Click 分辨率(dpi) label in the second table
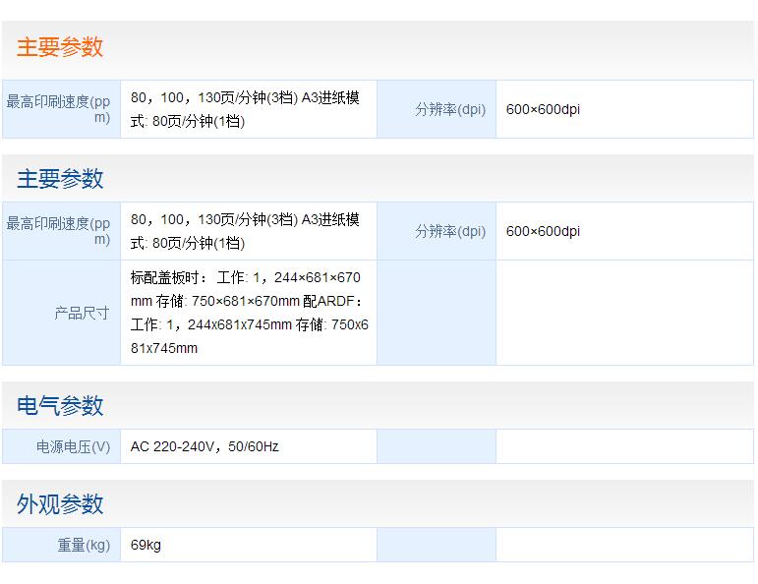 click(x=450, y=231)
